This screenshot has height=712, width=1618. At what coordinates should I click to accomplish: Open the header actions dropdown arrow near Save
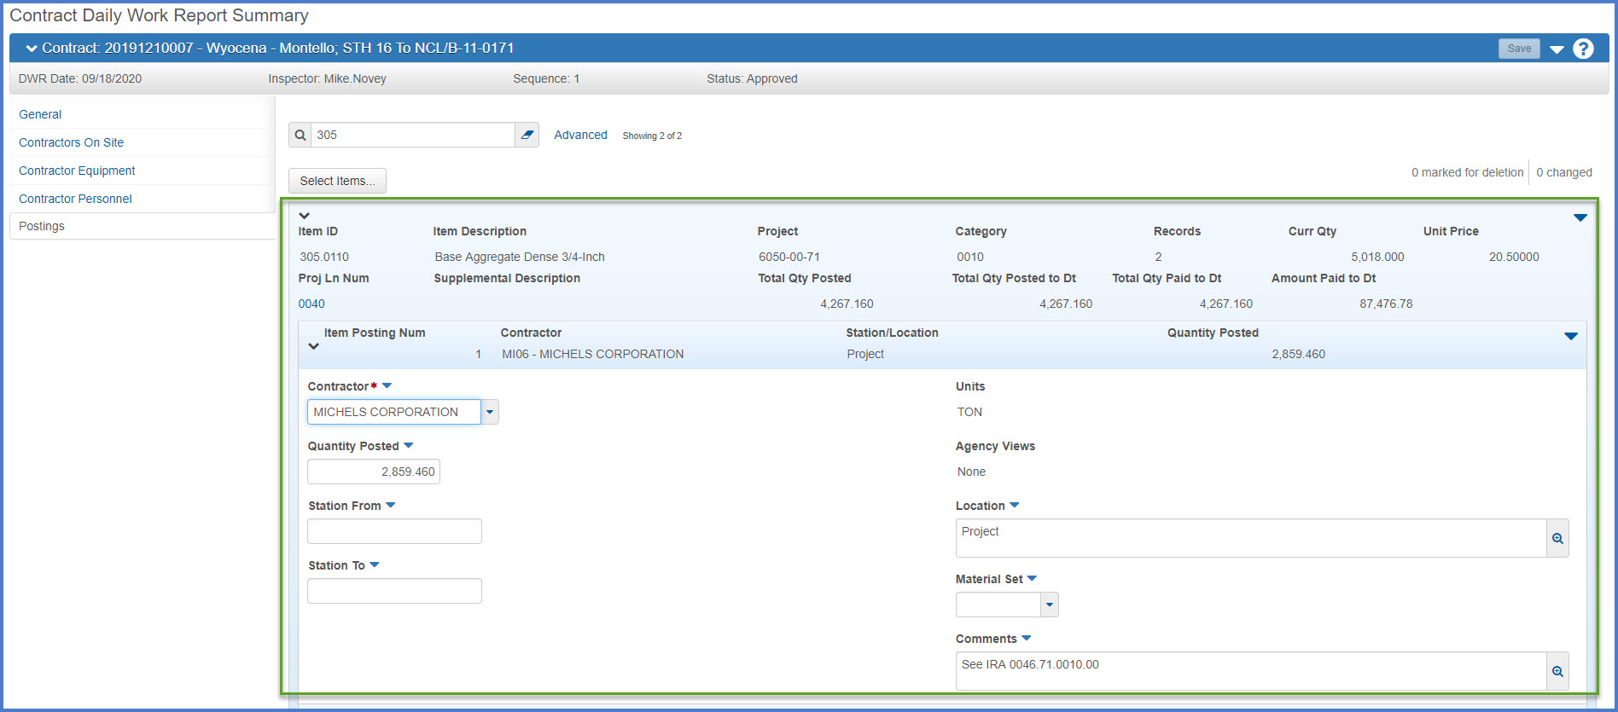pos(1557,49)
